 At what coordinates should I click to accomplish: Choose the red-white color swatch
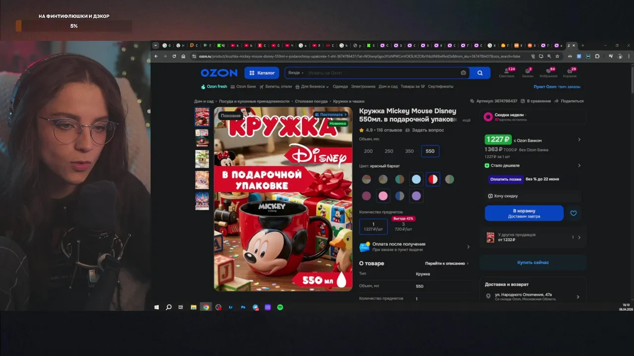point(432,179)
